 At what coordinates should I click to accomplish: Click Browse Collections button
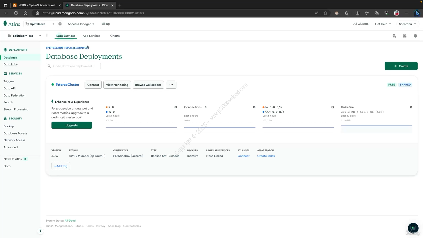[x=148, y=85]
